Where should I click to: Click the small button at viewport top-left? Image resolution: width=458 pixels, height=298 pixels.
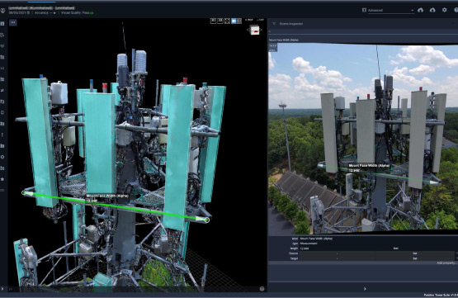(13, 22)
